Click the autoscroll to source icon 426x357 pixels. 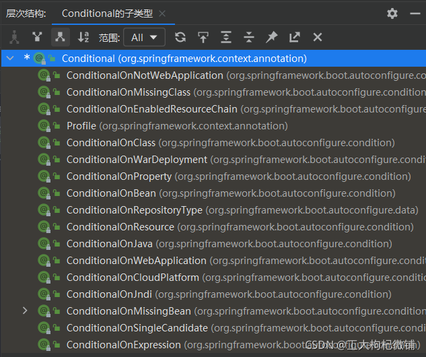[x=203, y=37]
